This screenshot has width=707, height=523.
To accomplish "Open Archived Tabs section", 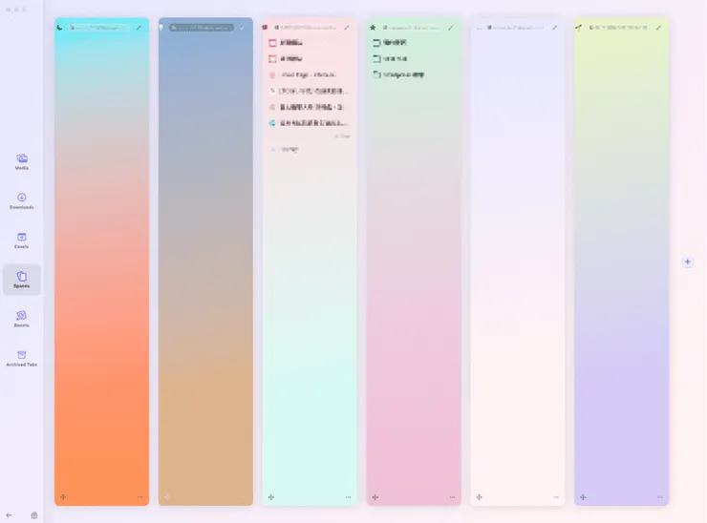I will click(x=22, y=359).
